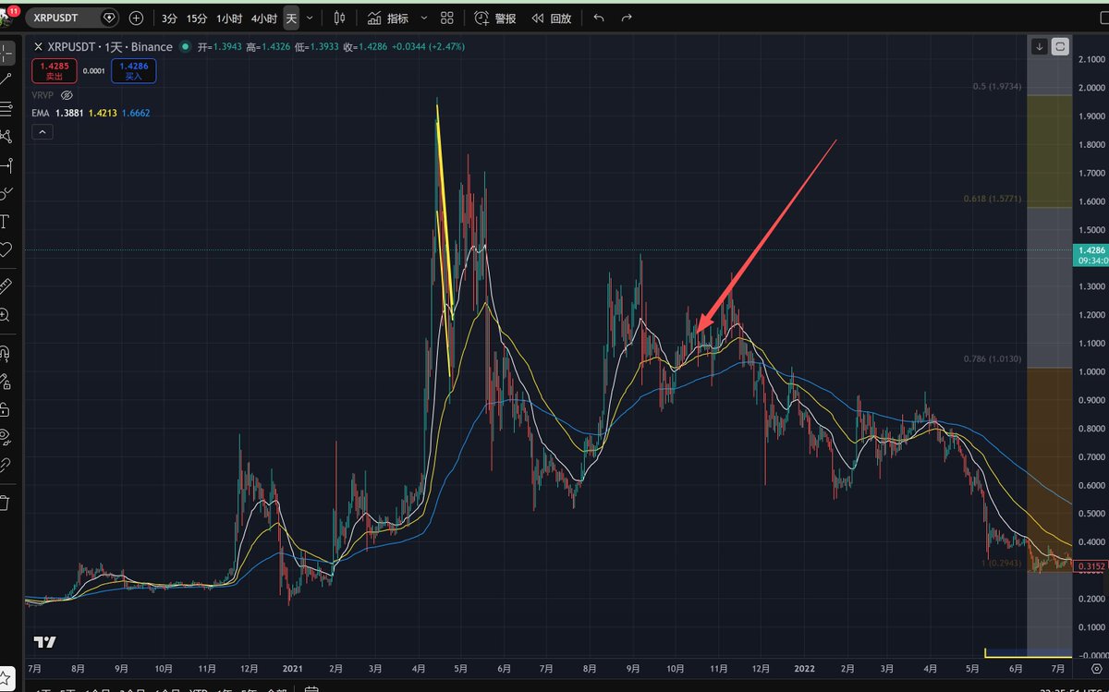Screen dimensions: 1109x692
Task: Open the heart icons tool
Action: [x=6, y=249]
